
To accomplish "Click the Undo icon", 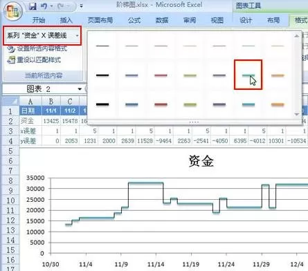I will point(44,6).
